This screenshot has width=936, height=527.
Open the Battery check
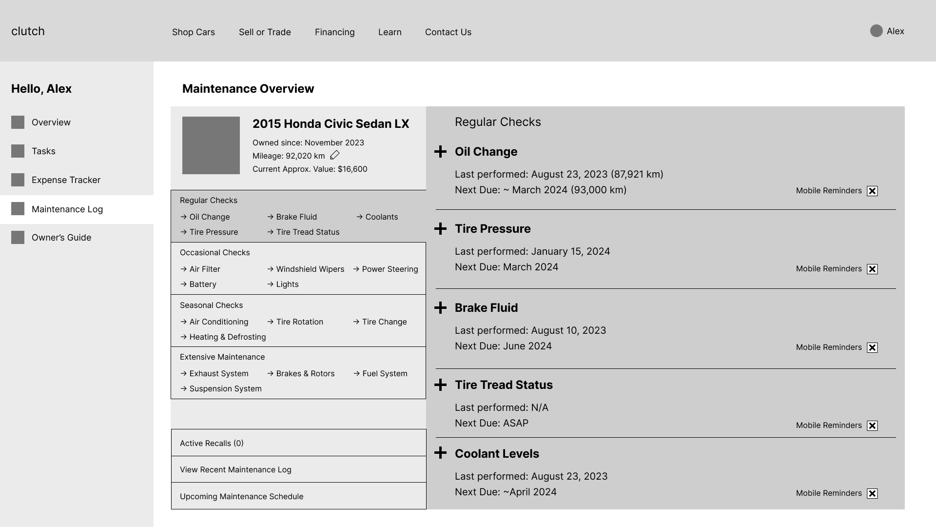[198, 284]
